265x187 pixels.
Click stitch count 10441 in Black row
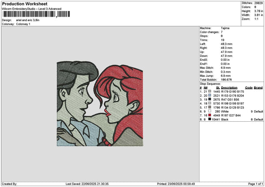(x=216, y=120)
